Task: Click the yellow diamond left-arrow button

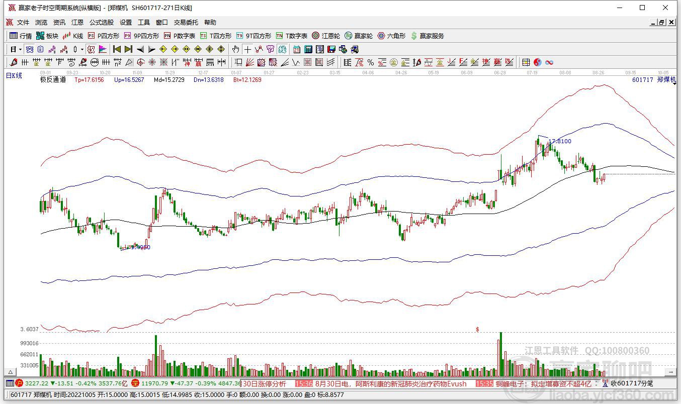Action: click(x=163, y=49)
